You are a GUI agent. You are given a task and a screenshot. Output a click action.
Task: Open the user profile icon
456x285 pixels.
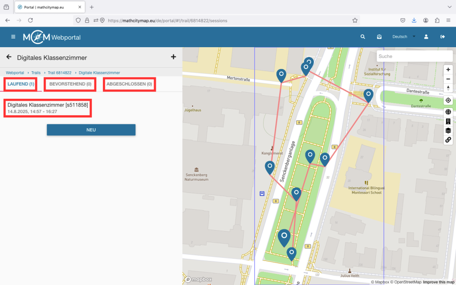click(426, 37)
